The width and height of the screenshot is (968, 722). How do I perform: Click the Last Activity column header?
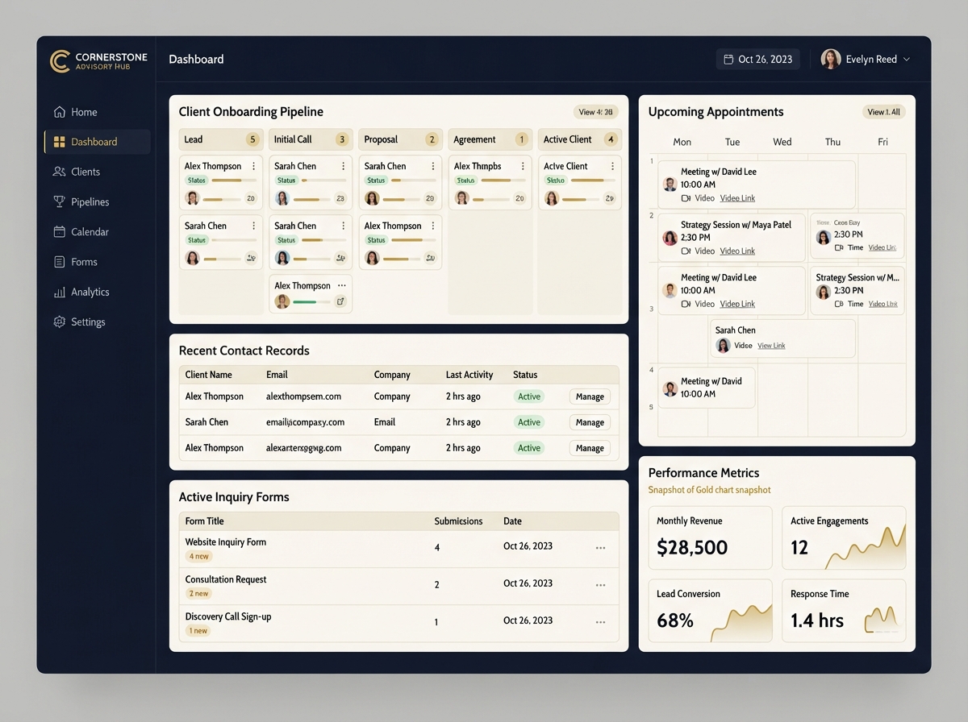[x=469, y=375]
